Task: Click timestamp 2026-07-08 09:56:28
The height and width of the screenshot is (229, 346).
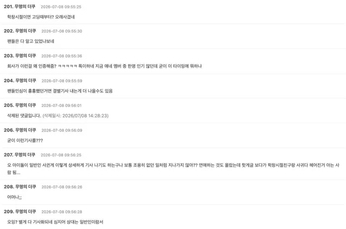Action: click(62, 212)
